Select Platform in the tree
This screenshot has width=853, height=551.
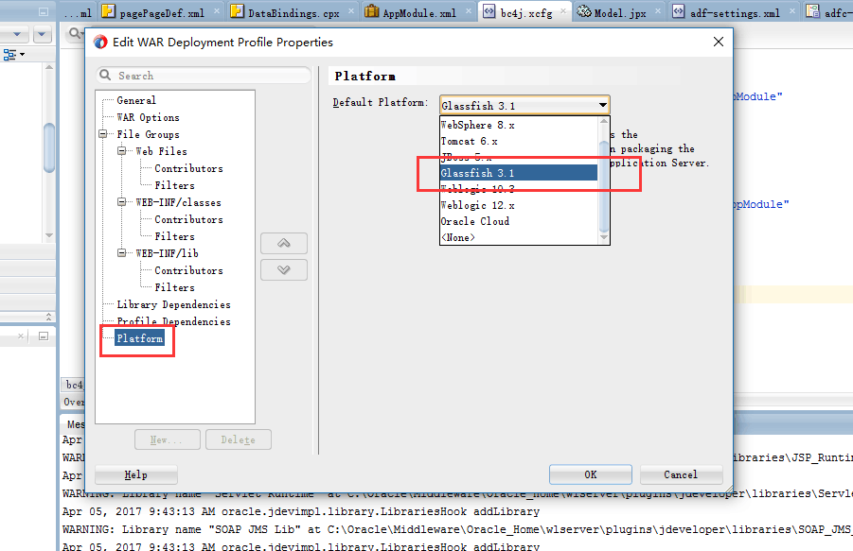click(x=140, y=338)
